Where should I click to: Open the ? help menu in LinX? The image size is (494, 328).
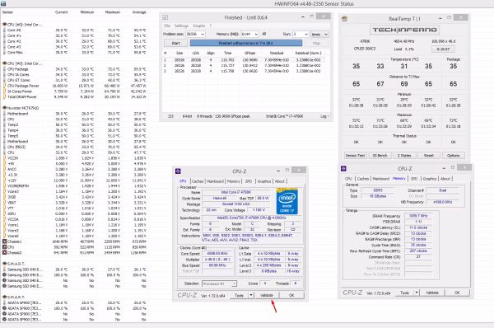point(211,26)
